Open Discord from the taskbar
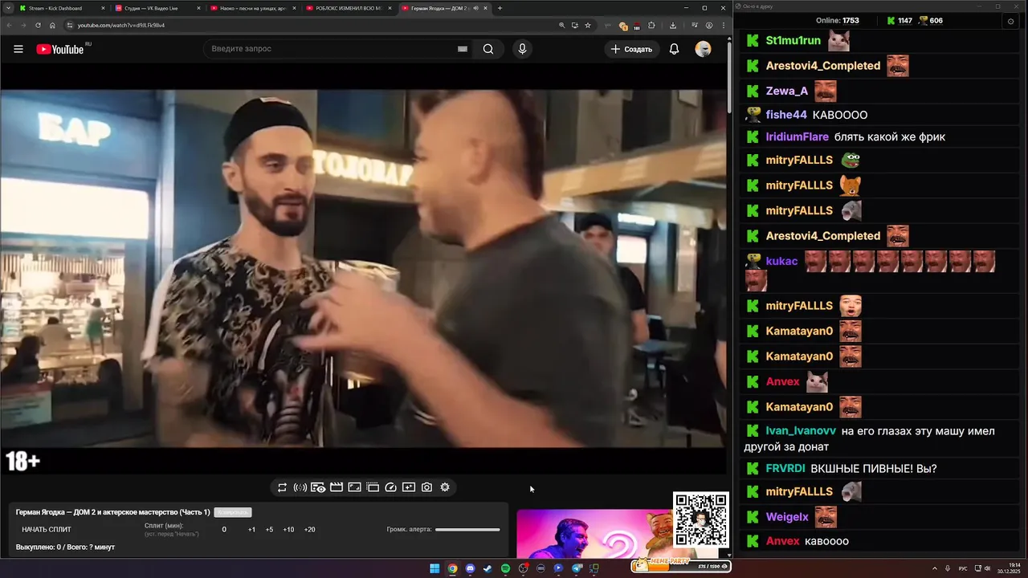 (470, 568)
